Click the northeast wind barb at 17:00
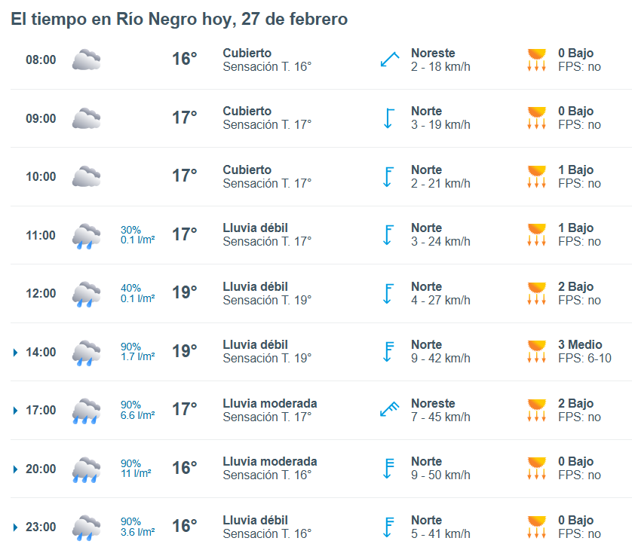This screenshot has width=632, height=544. coord(389,410)
